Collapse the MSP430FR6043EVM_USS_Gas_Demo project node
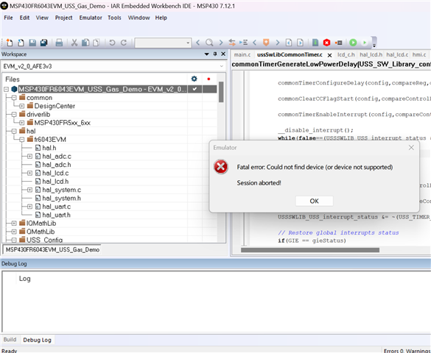Image resolution: width=431 pixels, height=353 pixels. pyautogui.click(x=7, y=89)
